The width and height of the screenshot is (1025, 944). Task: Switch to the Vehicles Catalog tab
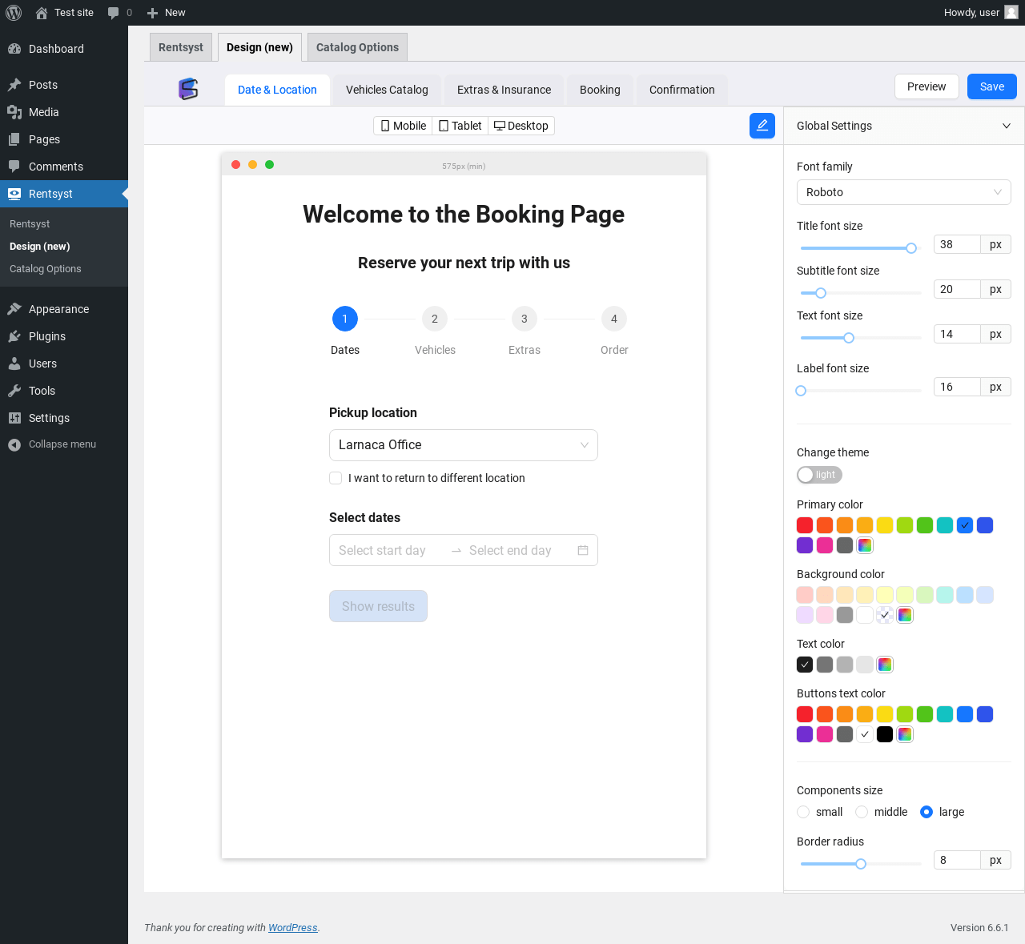click(x=387, y=90)
